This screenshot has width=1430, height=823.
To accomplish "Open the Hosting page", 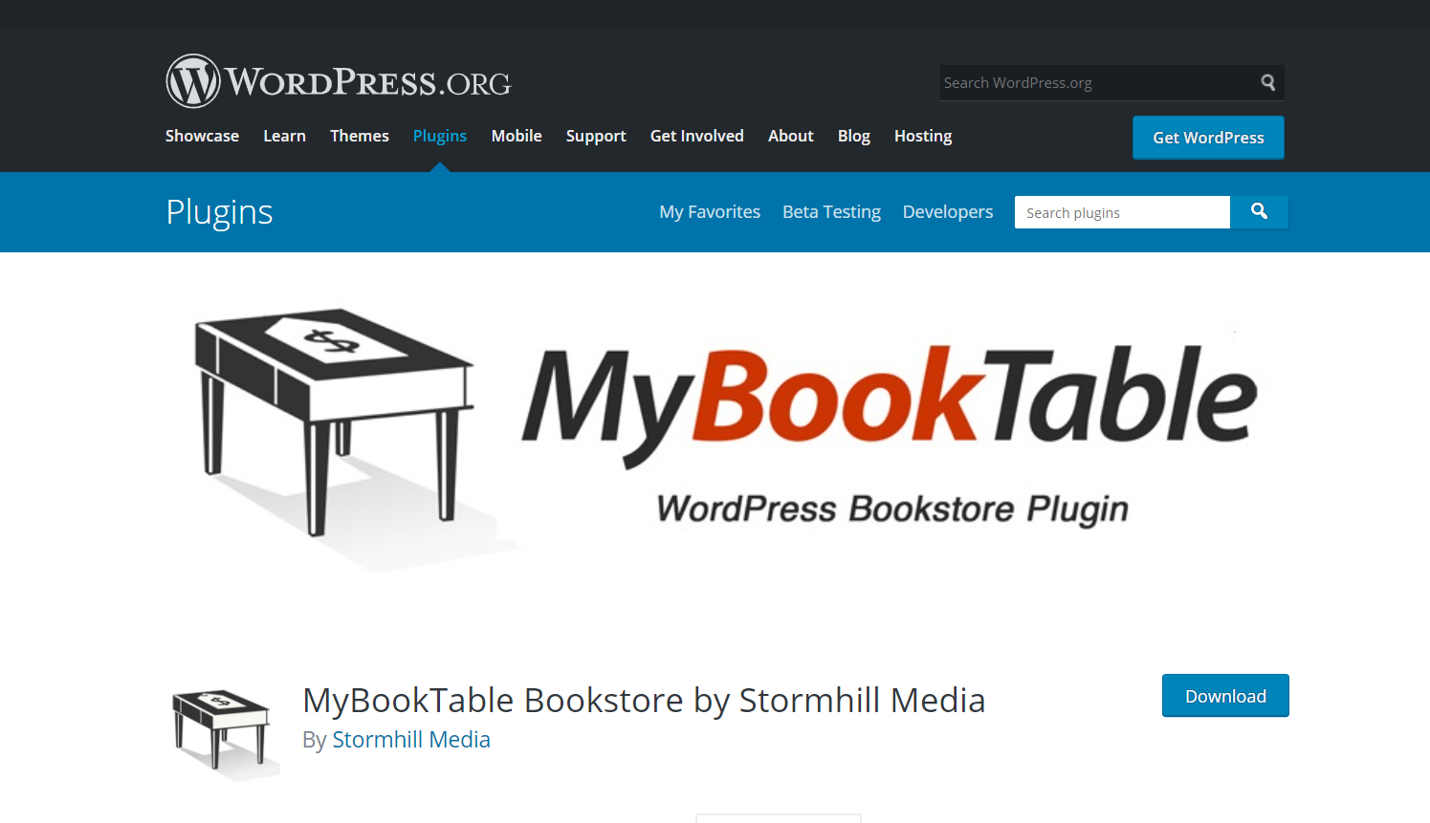I will click(922, 136).
